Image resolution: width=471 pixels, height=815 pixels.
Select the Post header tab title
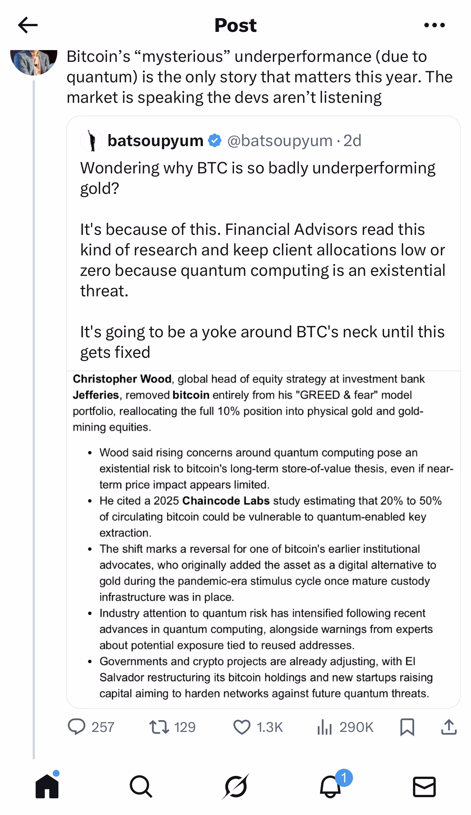tap(235, 25)
